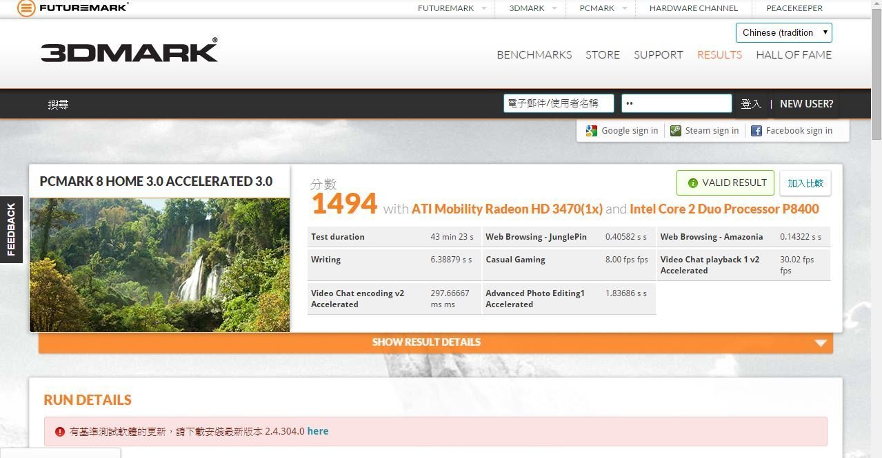Click the 加入比較 add to compare button

(805, 183)
